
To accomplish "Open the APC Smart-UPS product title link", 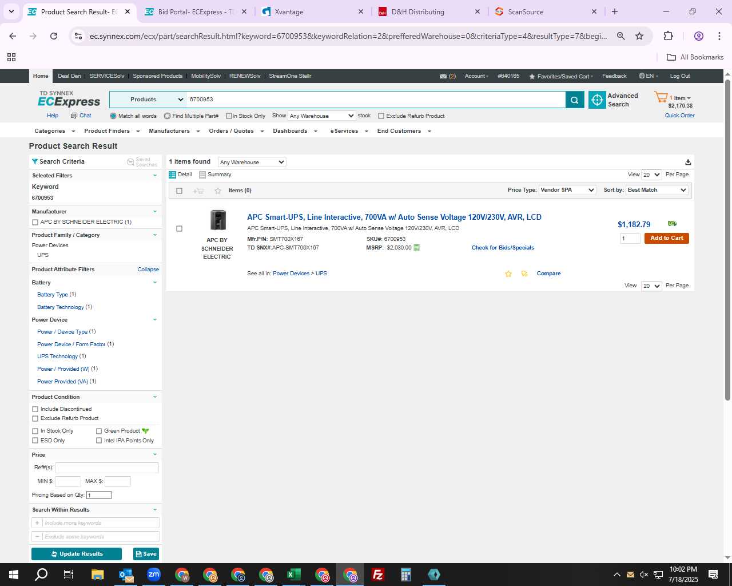I will coord(394,217).
